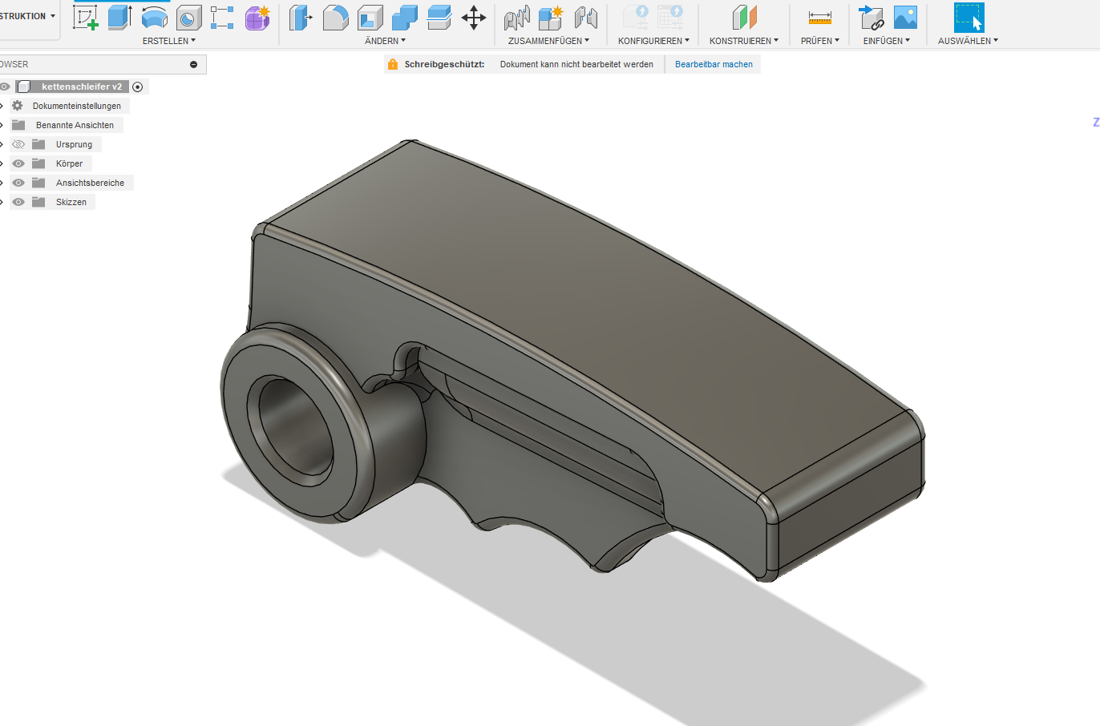Open the ZUSAMMENFÜGEN dropdown menu
Image resolution: width=1100 pixels, height=726 pixels.
(x=548, y=41)
